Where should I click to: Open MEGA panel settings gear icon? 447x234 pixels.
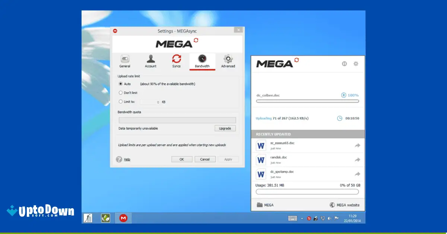click(x=356, y=64)
